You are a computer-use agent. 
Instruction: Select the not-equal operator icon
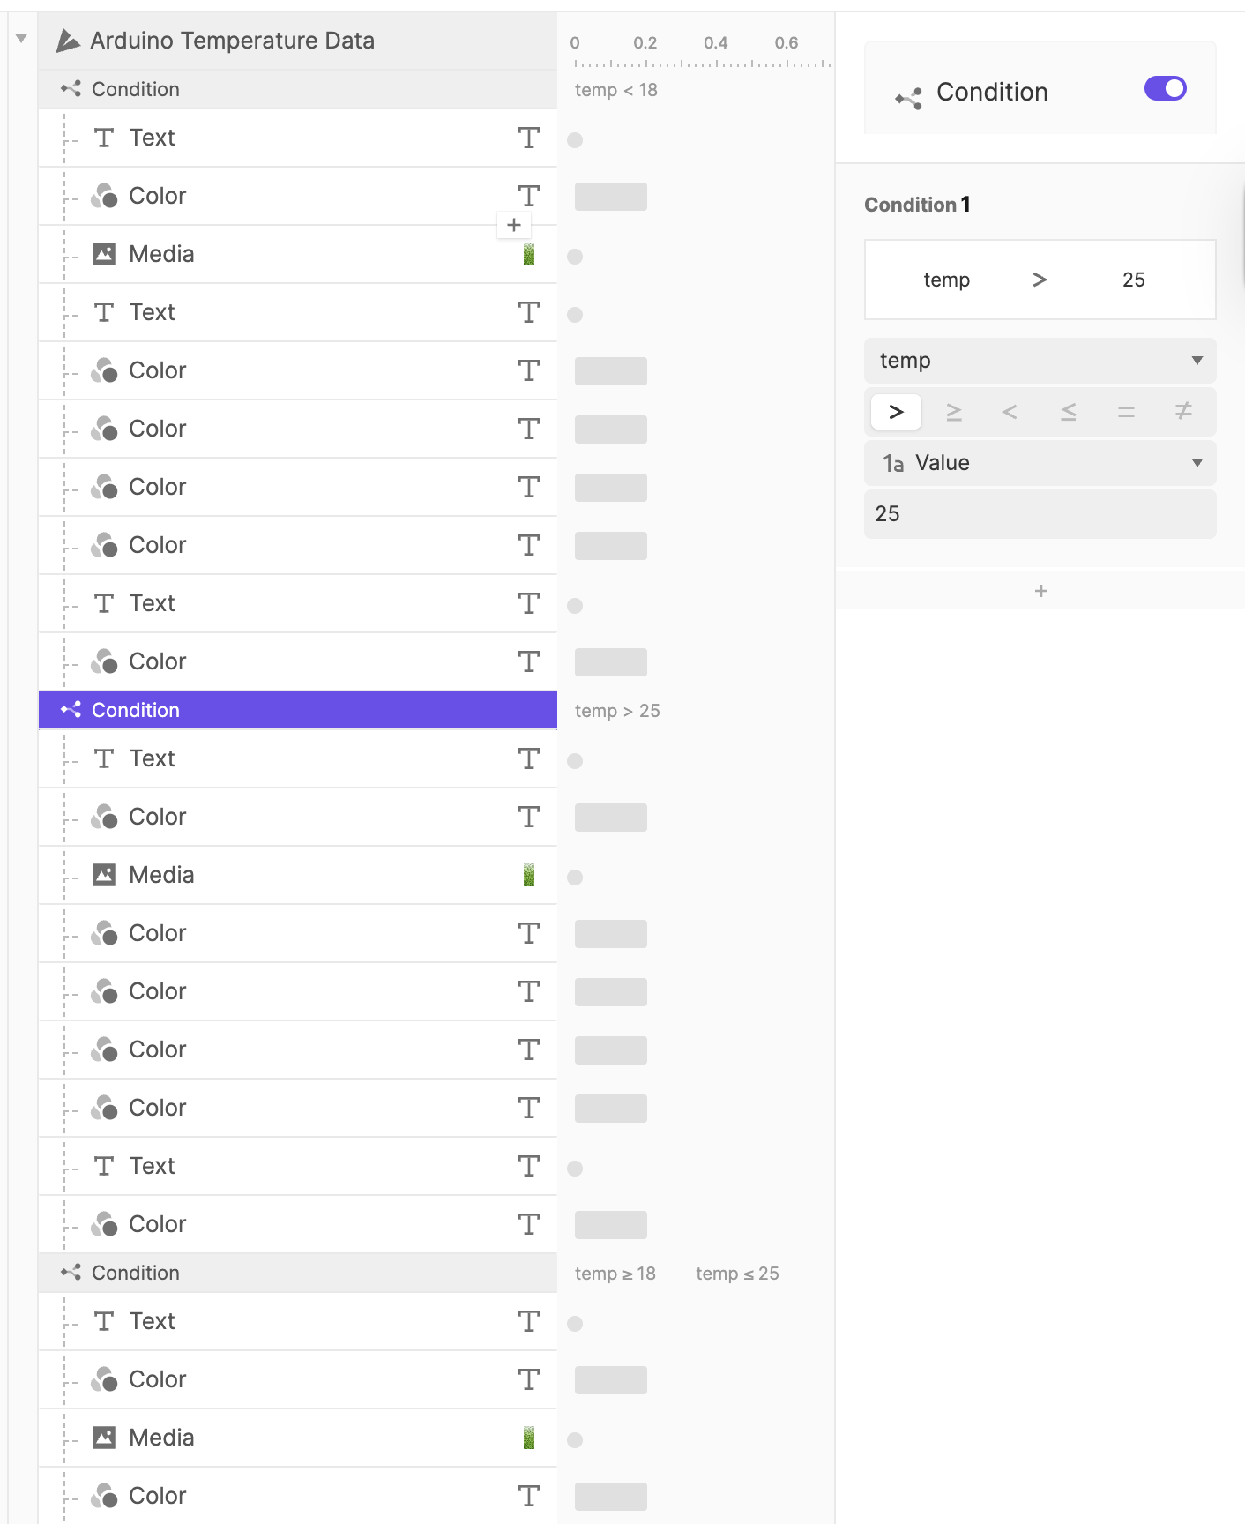point(1183,412)
